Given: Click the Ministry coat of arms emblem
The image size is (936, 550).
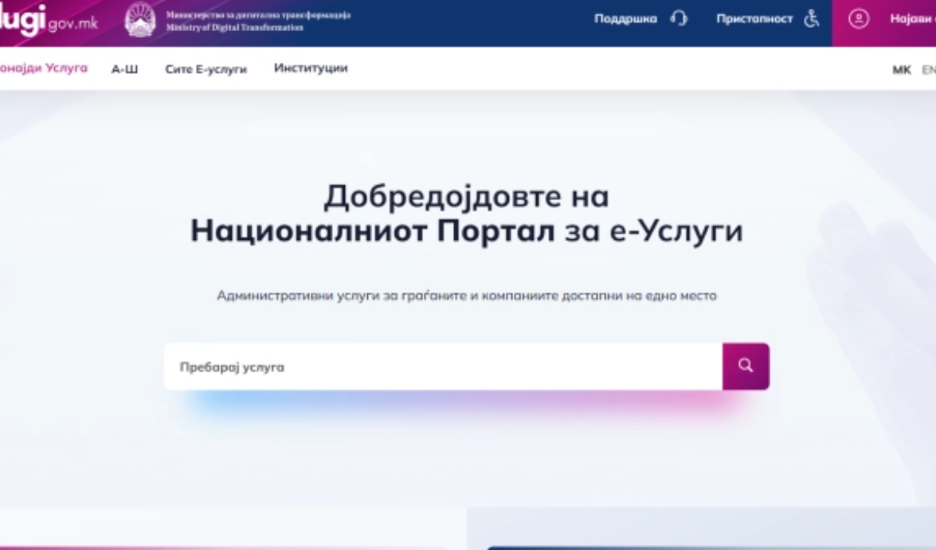Looking at the screenshot, I should point(140,22).
